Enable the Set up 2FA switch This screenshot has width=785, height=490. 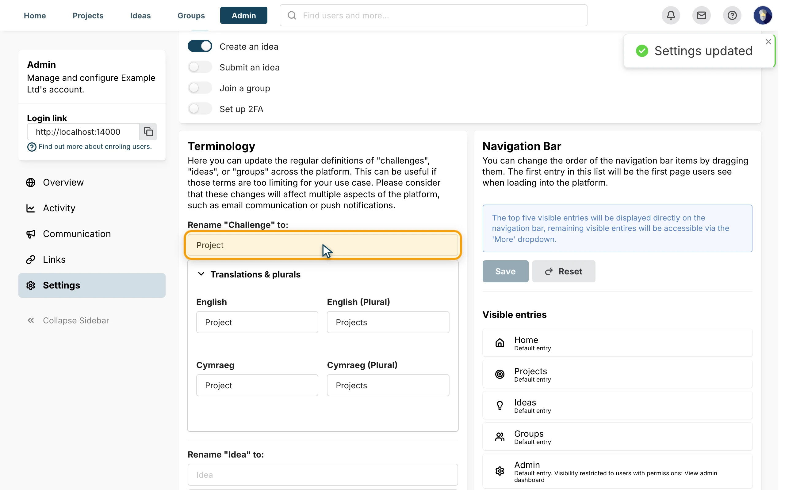pos(200,108)
